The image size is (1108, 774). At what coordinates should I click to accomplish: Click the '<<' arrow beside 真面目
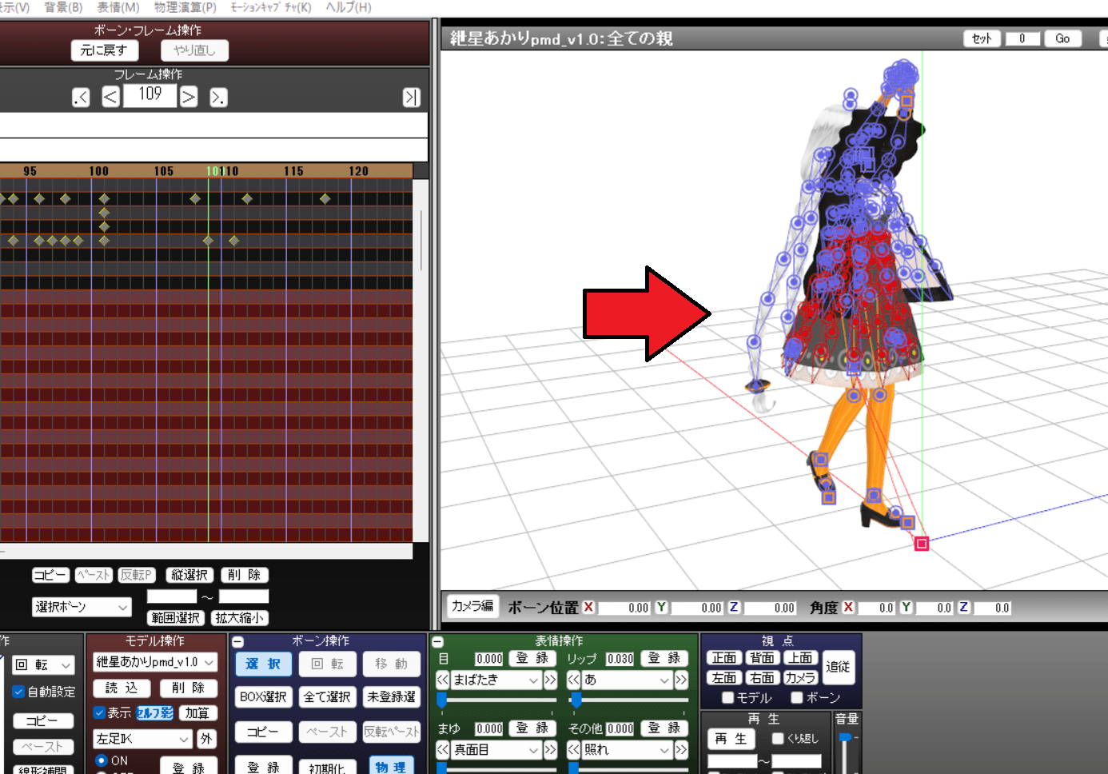click(x=443, y=750)
